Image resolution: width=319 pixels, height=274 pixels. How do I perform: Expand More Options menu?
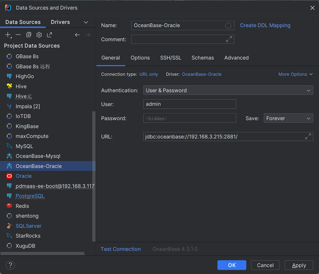click(x=295, y=74)
